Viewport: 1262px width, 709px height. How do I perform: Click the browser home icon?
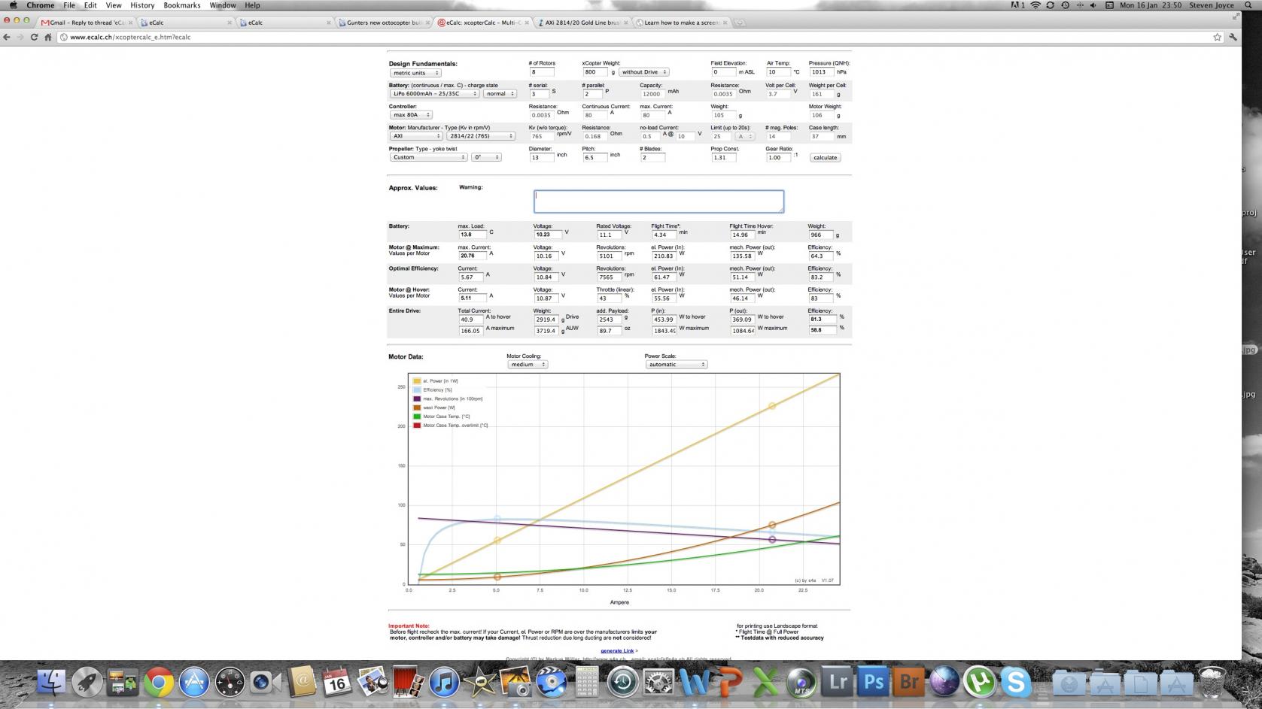(x=48, y=37)
